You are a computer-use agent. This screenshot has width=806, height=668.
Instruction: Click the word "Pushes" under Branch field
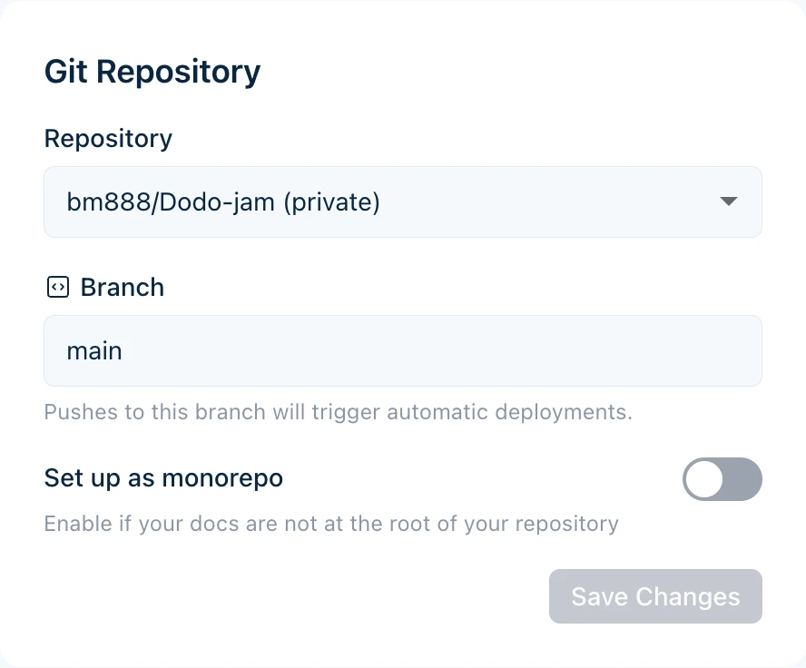tap(82, 412)
